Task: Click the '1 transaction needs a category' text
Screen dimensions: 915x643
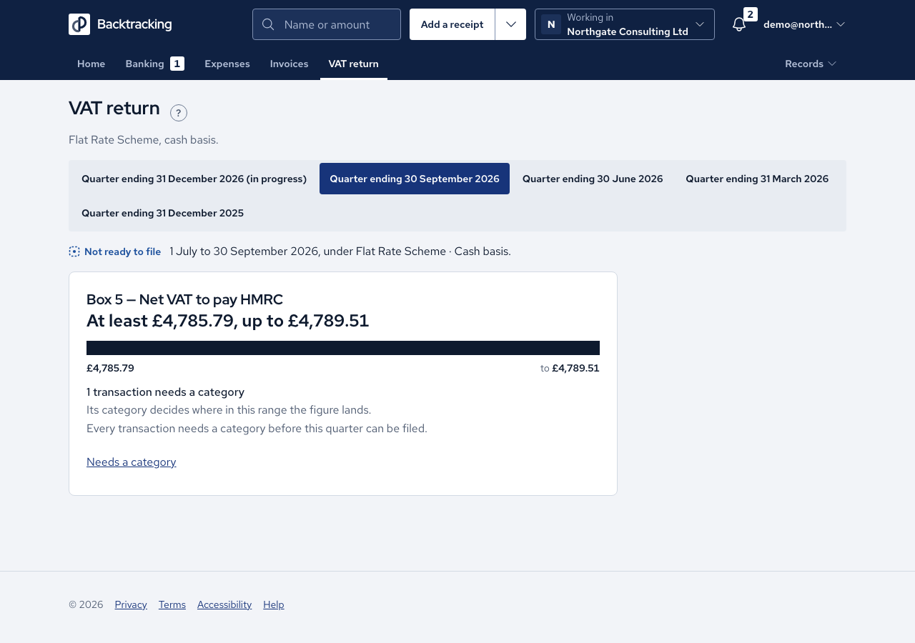Action: point(166,392)
